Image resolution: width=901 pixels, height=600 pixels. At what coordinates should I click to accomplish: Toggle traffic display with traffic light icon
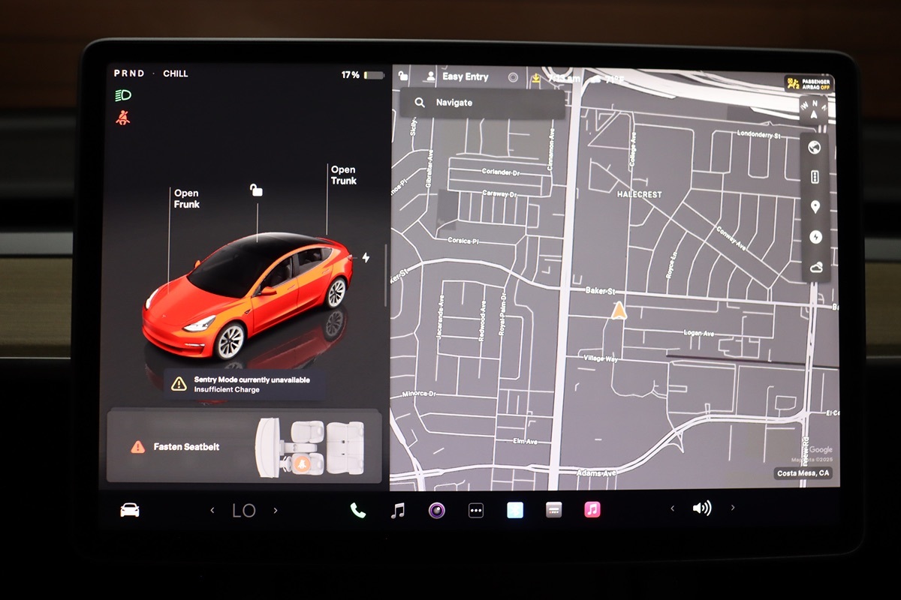pyautogui.click(x=815, y=177)
